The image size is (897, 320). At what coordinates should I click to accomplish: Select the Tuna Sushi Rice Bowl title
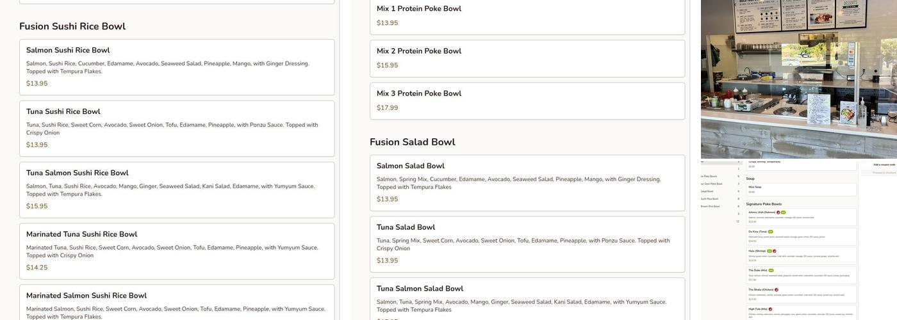coord(63,112)
